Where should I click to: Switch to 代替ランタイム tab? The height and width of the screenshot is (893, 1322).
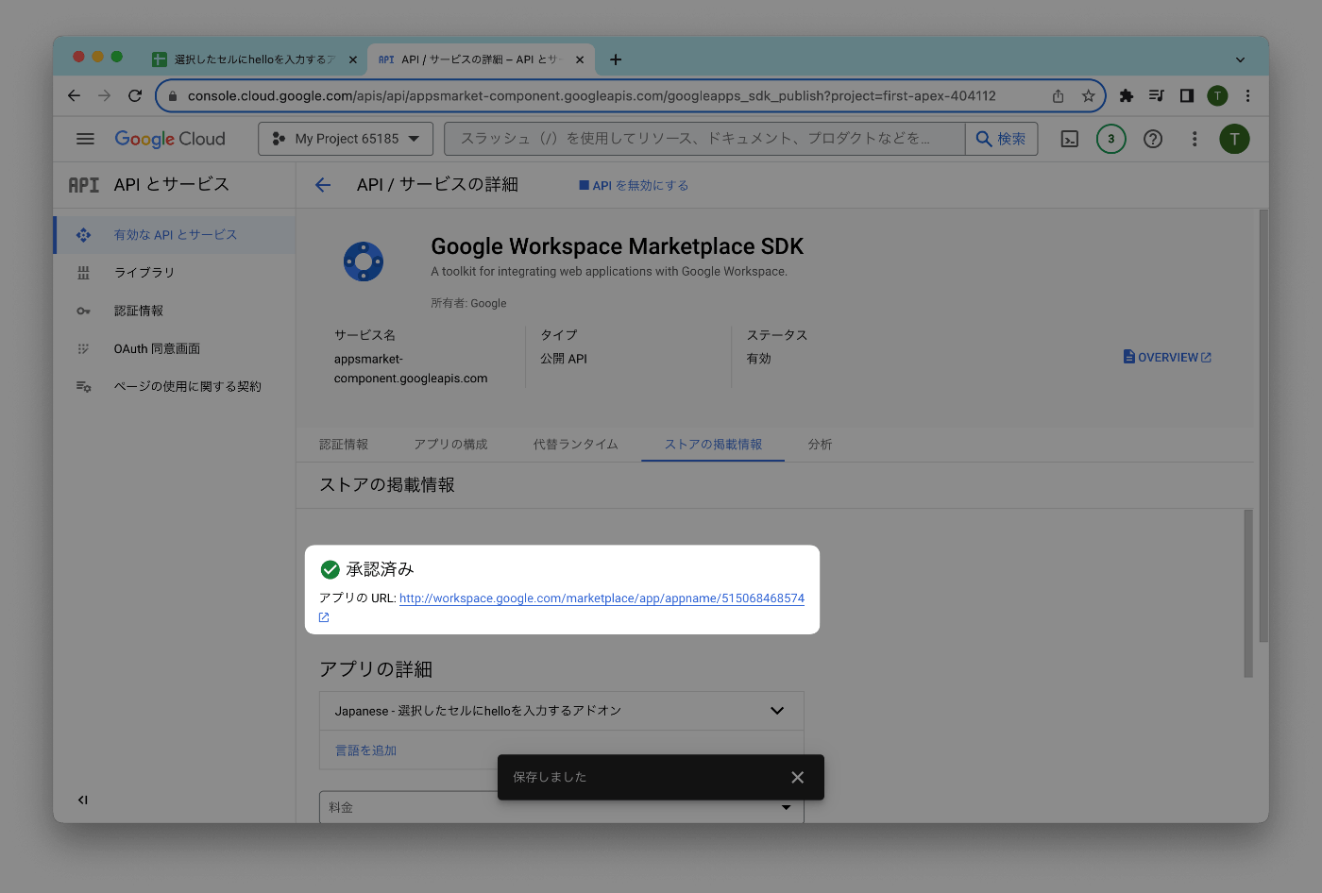click(x=575, y=445)
